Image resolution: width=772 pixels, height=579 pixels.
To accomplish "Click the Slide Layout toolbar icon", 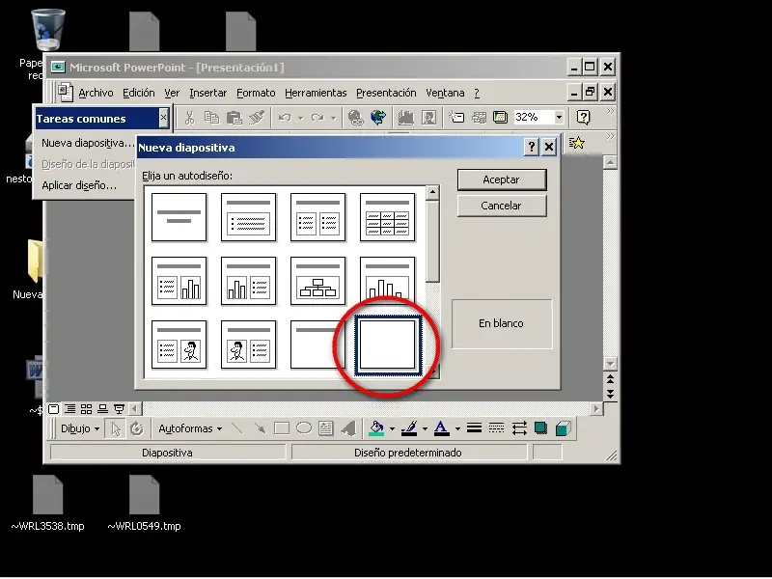I will click(x=479, y=117).
